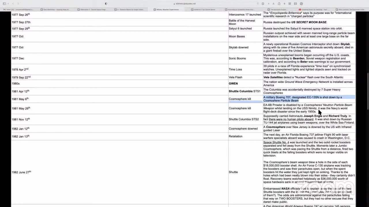
Task: Open the Share icon
Action: [x=279, y=3]
